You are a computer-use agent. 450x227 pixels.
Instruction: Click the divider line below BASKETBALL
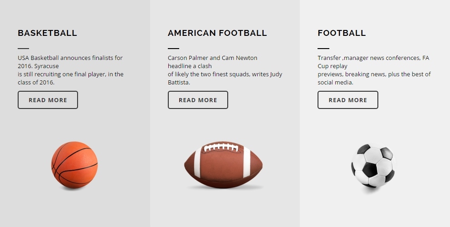point(23,48)
